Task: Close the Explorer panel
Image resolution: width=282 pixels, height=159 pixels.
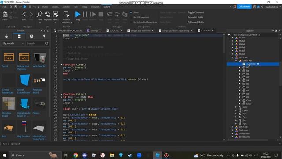Action: click(279, 31)
